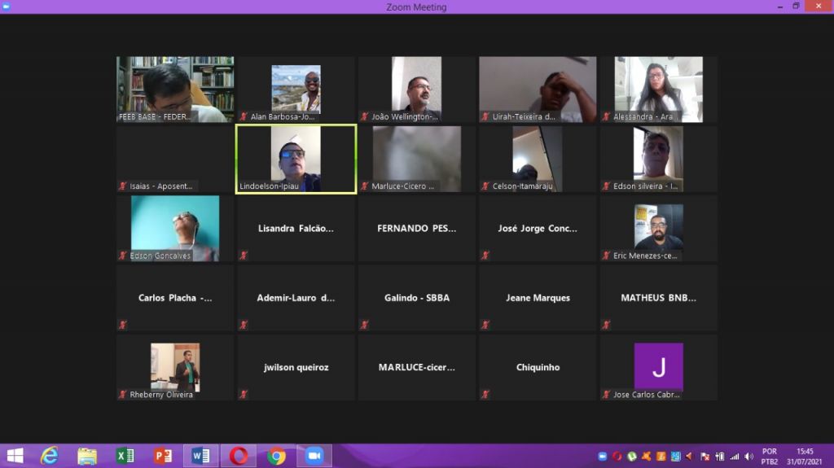Select Alessandra video thumbnail
The height and width of the screenshot is (468, 834).
pyautogui.click(x=658, y=90)
